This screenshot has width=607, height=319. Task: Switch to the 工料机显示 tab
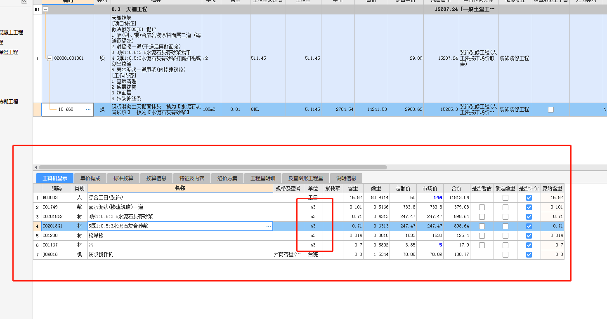coord(55,178)
